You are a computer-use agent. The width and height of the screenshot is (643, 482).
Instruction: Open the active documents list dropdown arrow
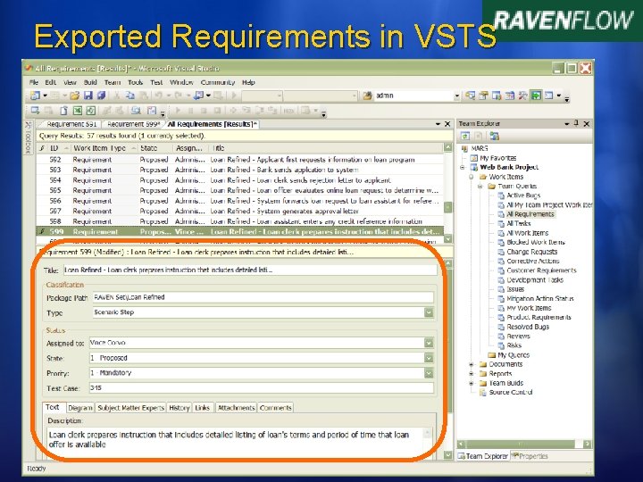click(438, 124)
